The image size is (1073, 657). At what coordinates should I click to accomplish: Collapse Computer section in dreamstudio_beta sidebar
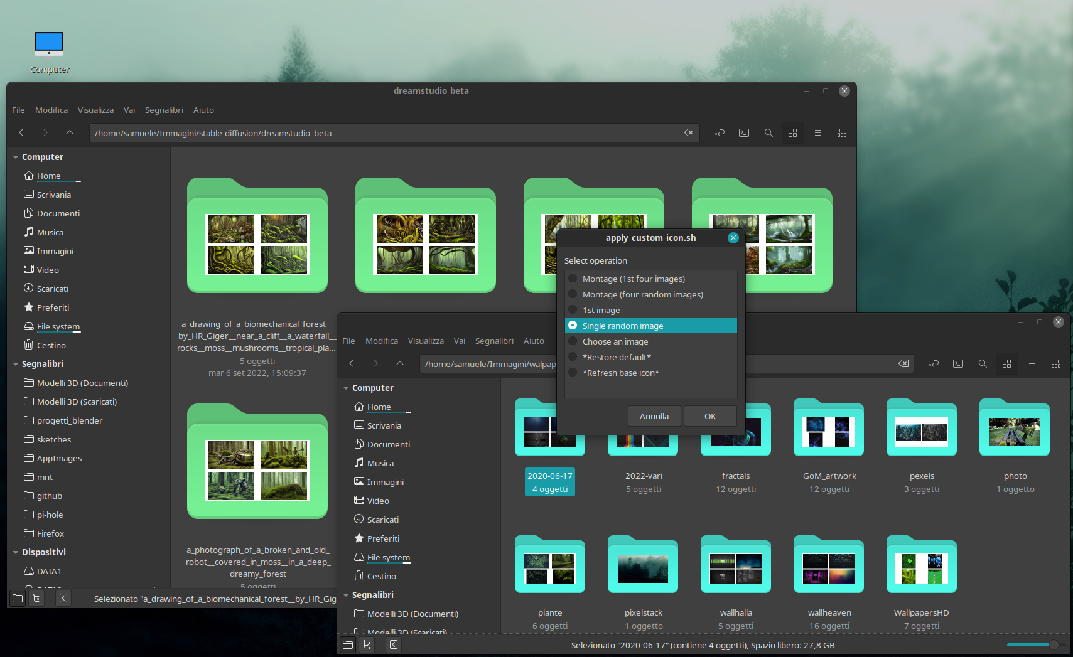pos(16,157)
